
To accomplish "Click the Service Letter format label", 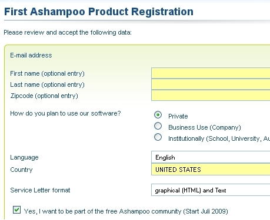I will pyautogui.click(x=40, y=190).
